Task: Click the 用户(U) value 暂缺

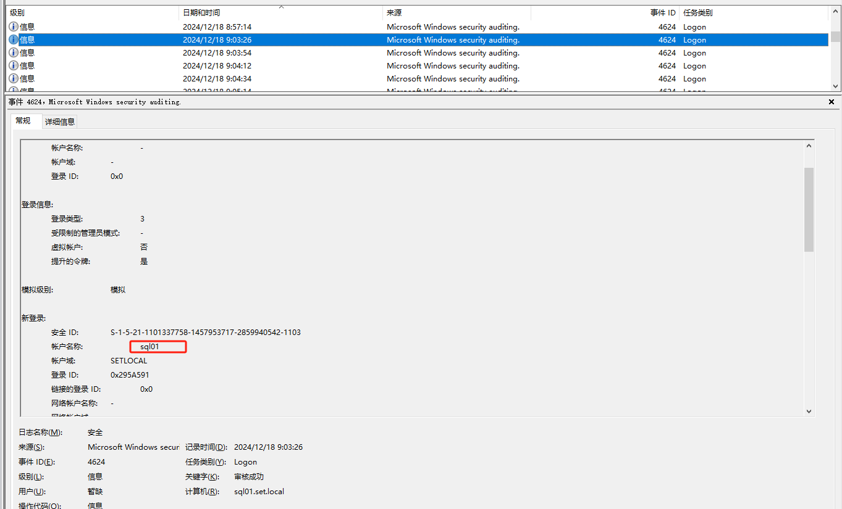Action: tap(95, 492)
